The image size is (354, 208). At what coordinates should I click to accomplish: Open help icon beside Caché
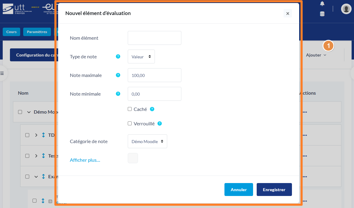tap(152, 109)
